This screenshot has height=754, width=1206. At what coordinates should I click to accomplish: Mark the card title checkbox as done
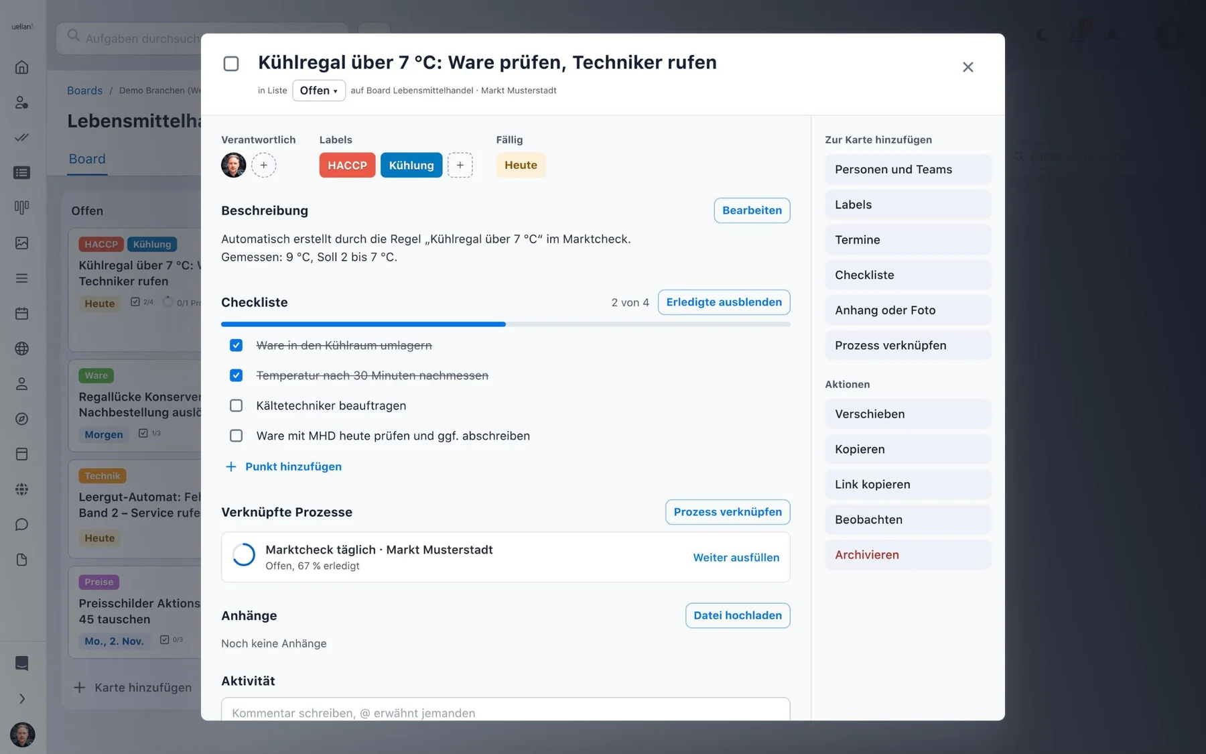click(x=231, y=64)
